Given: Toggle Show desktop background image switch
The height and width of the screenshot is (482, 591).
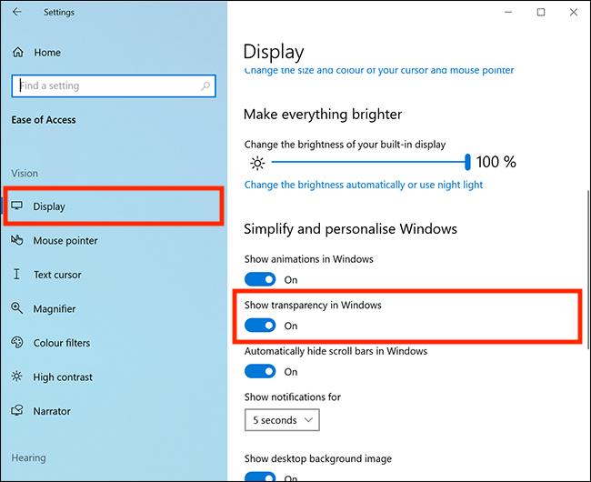Looking at the screenshot, I should 260,477.
